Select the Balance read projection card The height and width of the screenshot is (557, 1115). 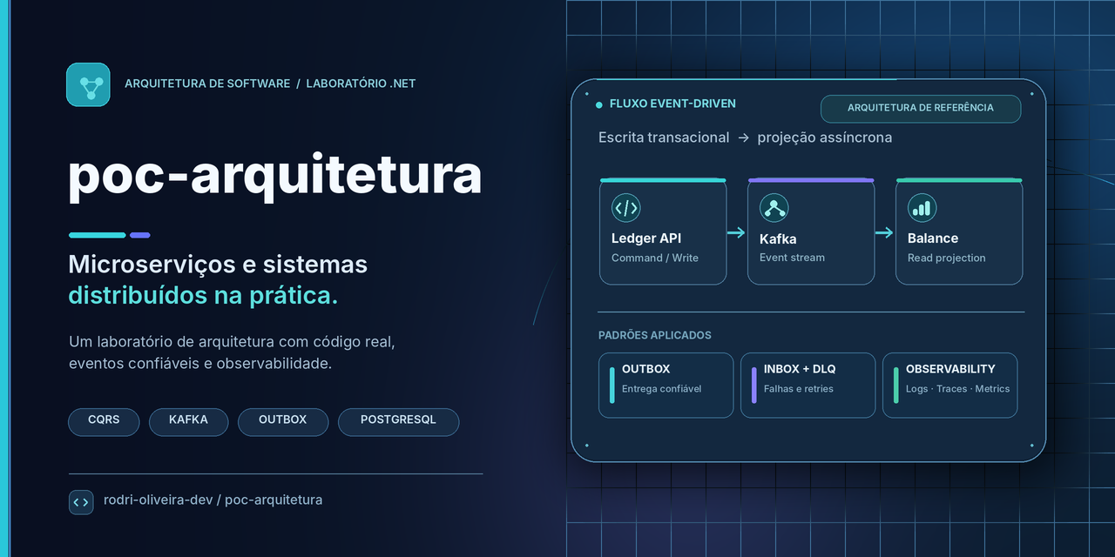coord(959,232)
